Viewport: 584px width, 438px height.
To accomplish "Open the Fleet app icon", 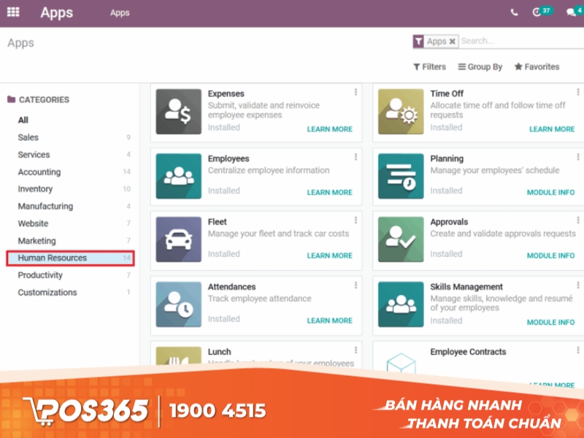I will tap(178, 238).
